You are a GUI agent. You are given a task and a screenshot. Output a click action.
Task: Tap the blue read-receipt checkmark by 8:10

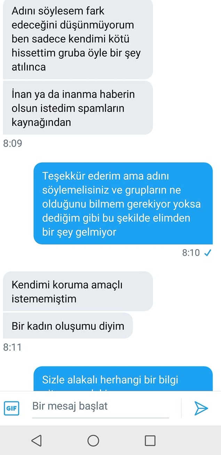tap(208, 253)
